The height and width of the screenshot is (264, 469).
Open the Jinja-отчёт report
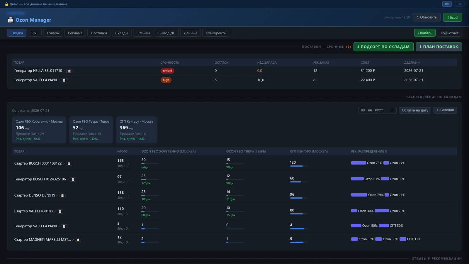449,33
